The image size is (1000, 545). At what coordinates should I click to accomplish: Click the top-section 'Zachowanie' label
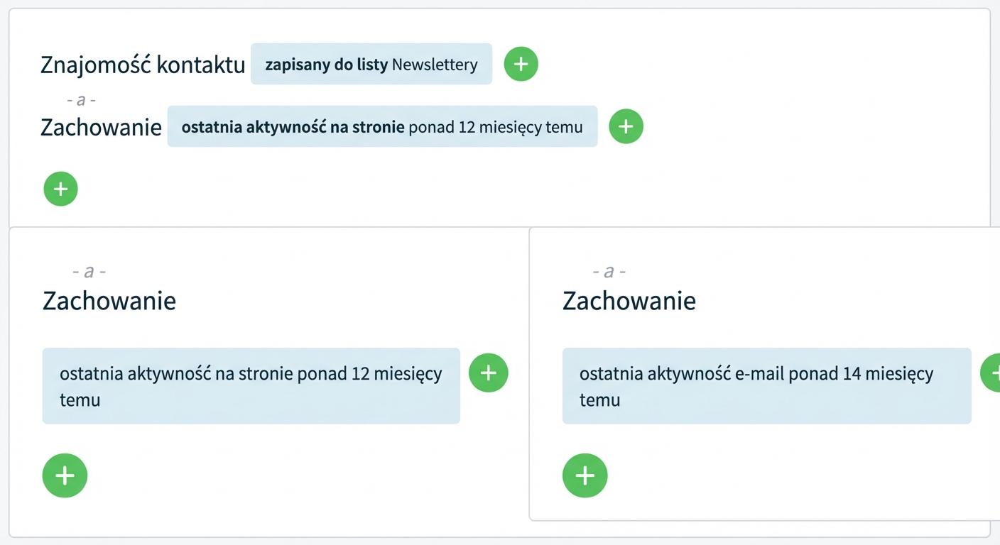(102, 127)
